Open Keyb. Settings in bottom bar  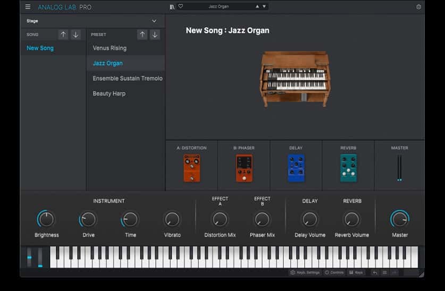305,272
